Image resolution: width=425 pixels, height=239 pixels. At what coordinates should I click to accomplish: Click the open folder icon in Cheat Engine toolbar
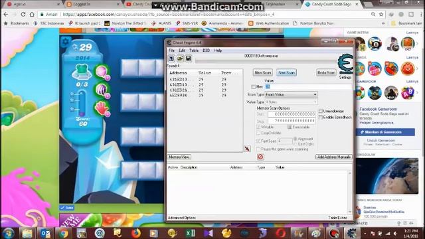(x=180, y=58)
